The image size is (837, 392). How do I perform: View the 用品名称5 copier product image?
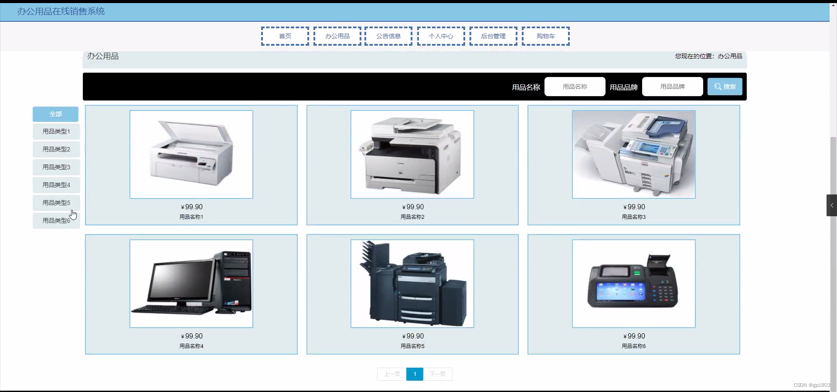412,283
